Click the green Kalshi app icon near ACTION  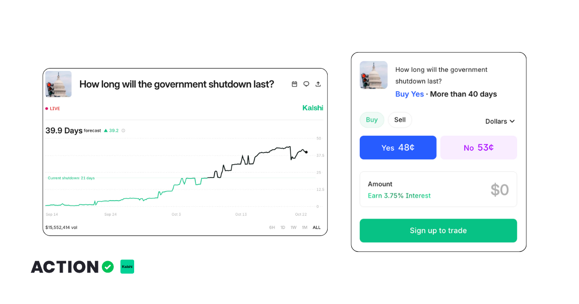127,266
